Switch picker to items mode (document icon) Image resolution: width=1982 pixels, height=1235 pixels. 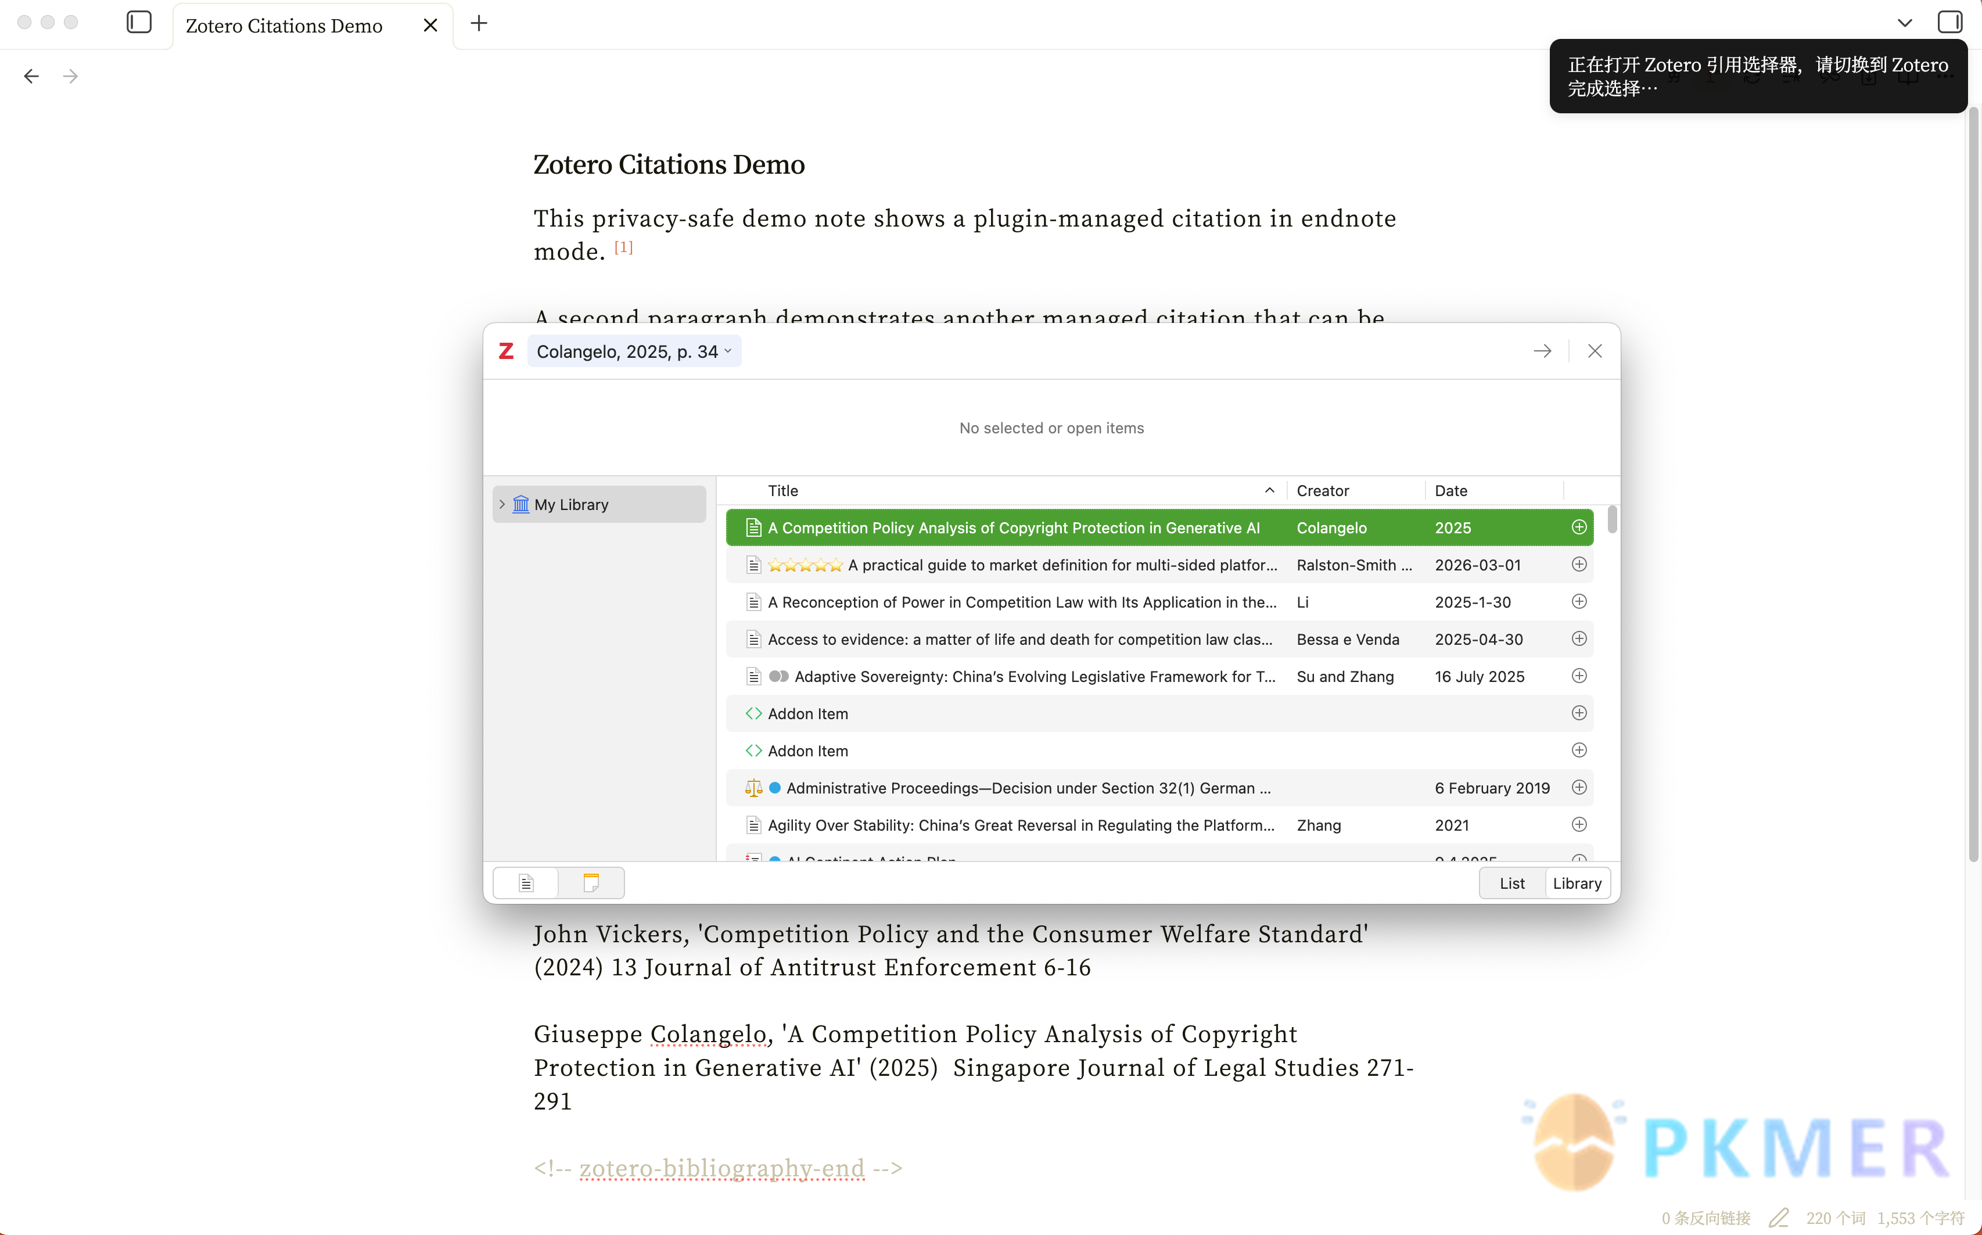526,883
